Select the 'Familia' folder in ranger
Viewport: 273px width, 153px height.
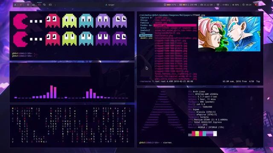[x=145, y=23]
